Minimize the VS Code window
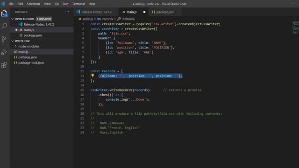299x168 pixels. (293, 4)
